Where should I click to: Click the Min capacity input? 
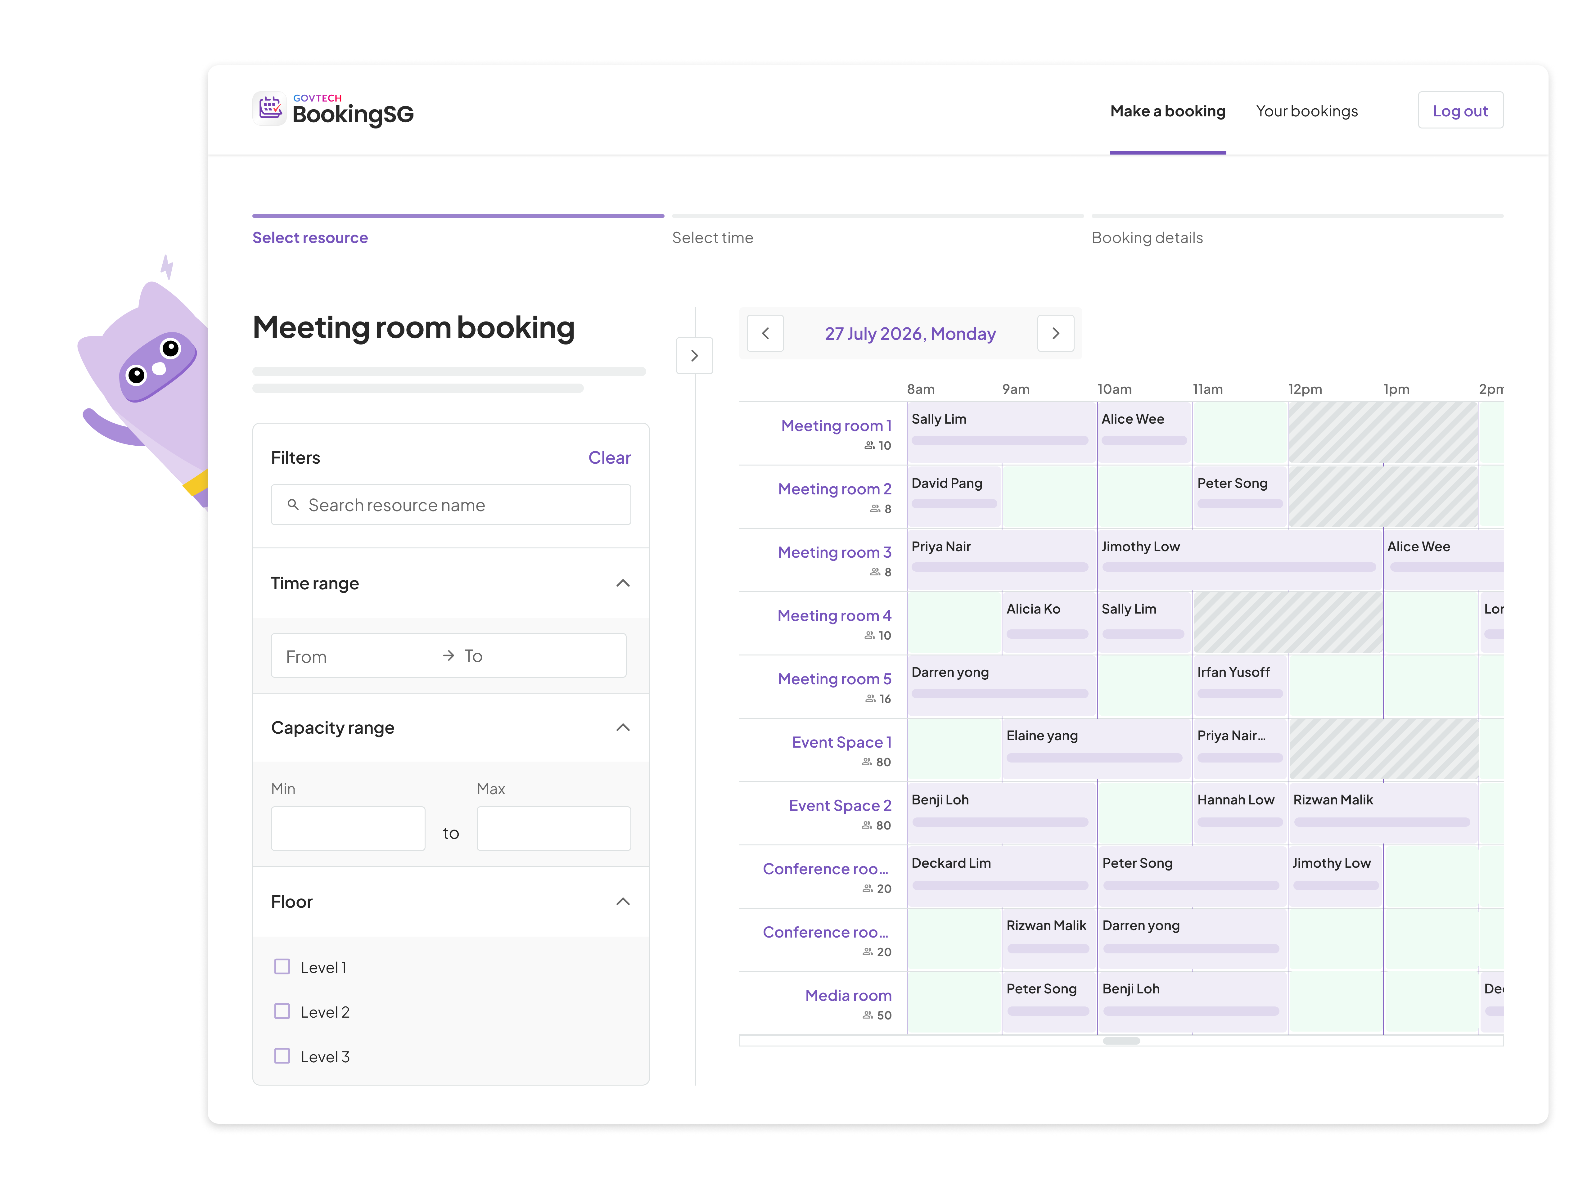pyautogui.click(x=348, y=829)
